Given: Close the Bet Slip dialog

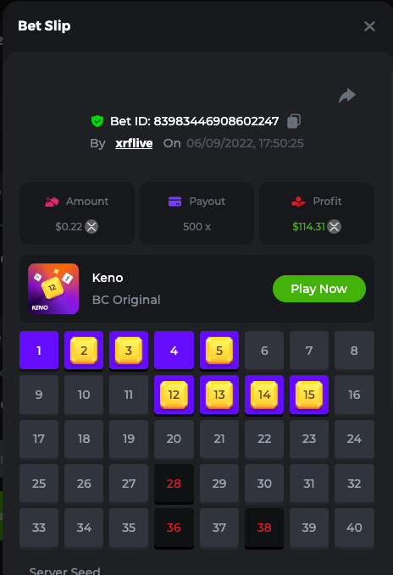Looking at the screenshot, I should pos(369,26).
